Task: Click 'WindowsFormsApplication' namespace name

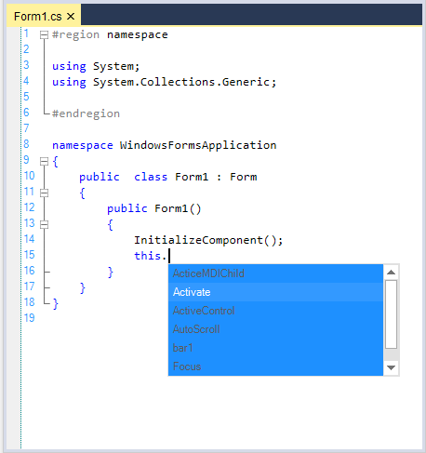Action: [198, 145]
